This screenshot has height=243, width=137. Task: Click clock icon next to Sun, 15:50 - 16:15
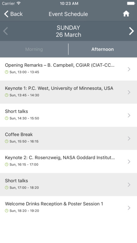point(7,141)
